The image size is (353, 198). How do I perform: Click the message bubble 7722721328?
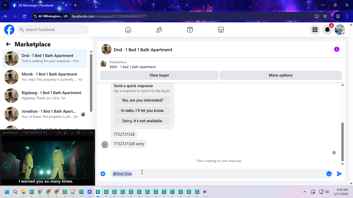[124, 134]
